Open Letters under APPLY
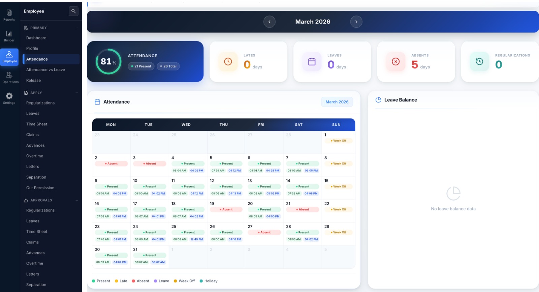Screen dimensions: 539x292 point(33,167)
